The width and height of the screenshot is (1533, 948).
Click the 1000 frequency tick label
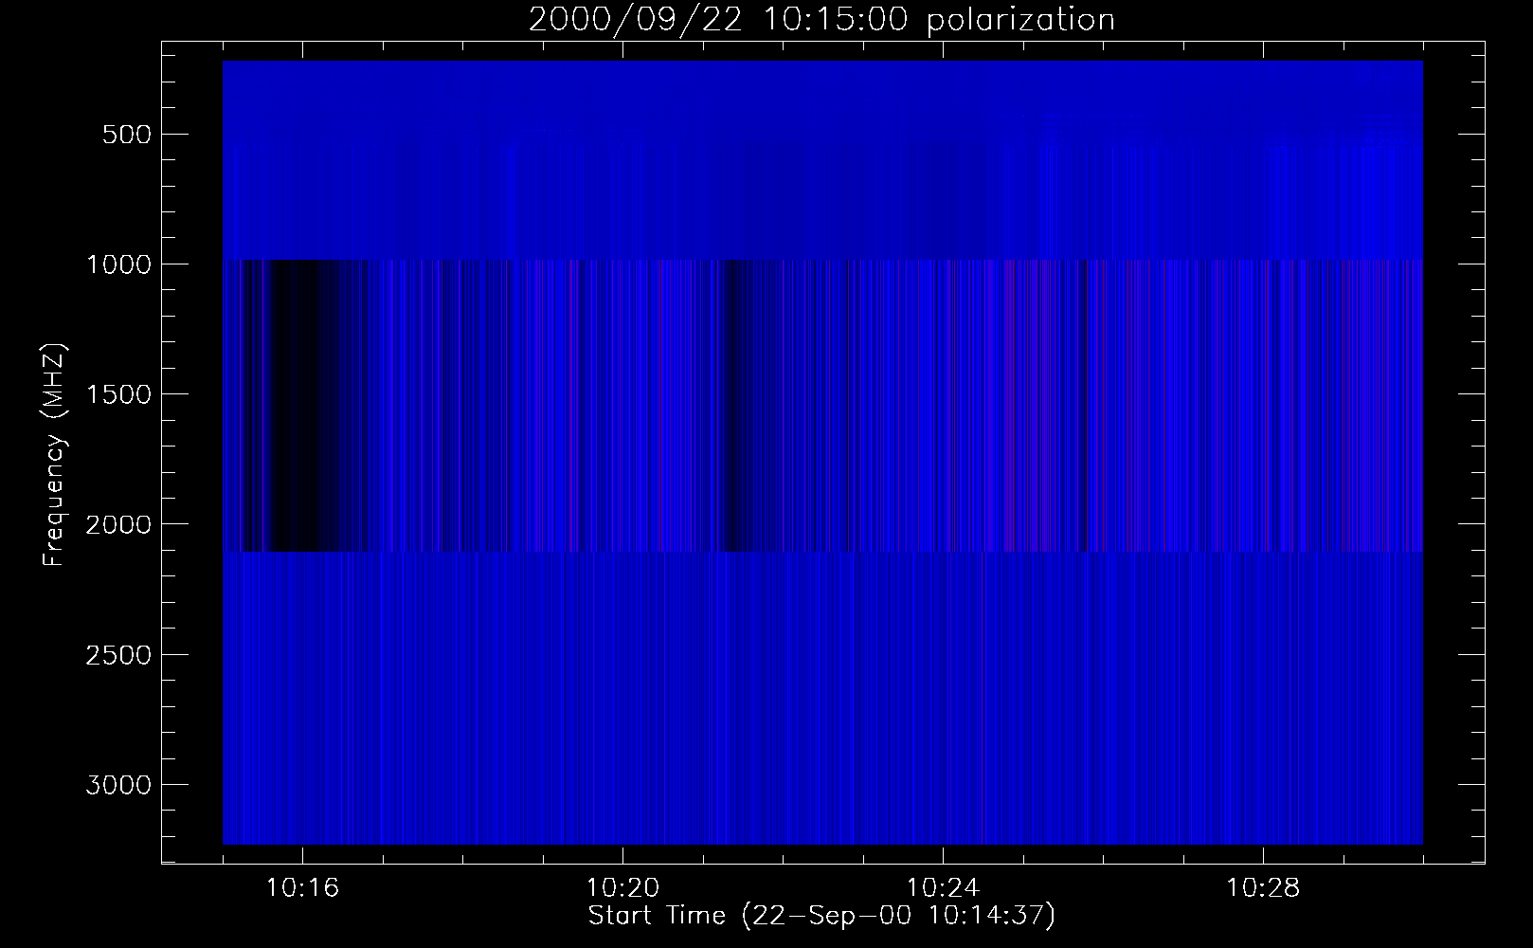tap(118, 264)
